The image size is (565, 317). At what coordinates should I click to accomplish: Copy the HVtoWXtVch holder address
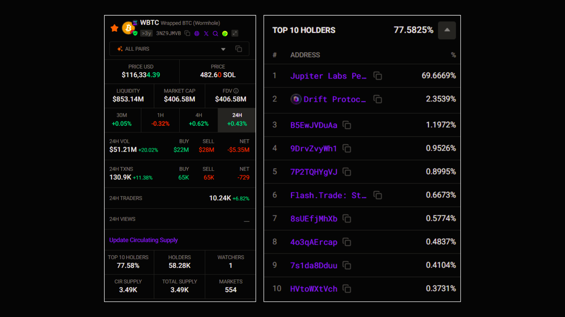point(347,289)
